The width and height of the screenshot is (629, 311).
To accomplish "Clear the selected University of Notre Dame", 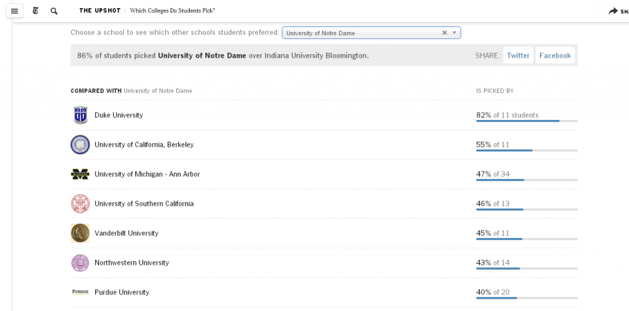I will coord(444,33).
